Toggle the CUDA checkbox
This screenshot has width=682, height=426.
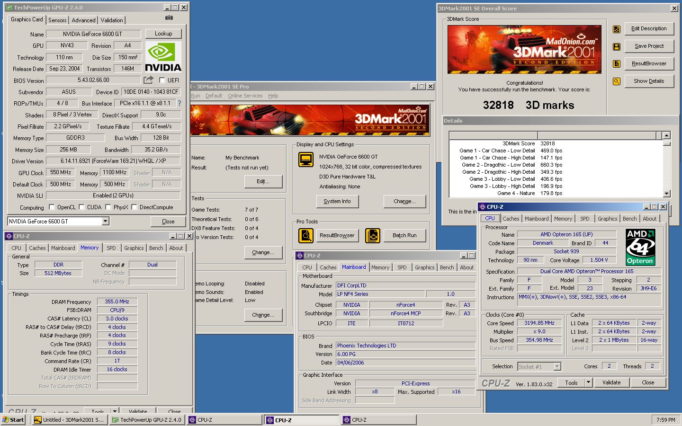coord(81,207)
